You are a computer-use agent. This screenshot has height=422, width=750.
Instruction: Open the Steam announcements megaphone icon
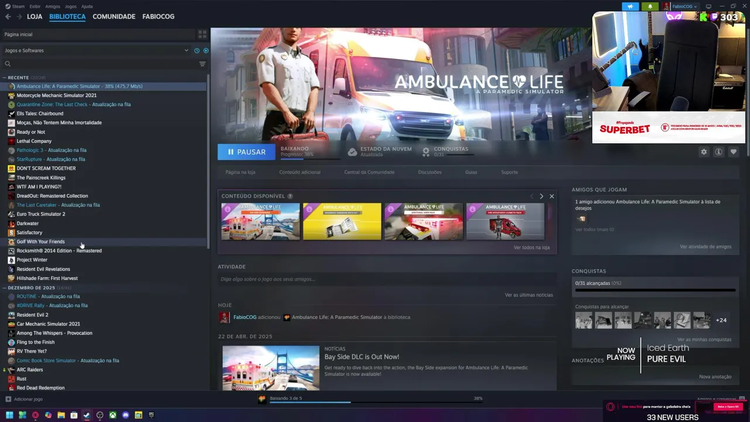630,6
